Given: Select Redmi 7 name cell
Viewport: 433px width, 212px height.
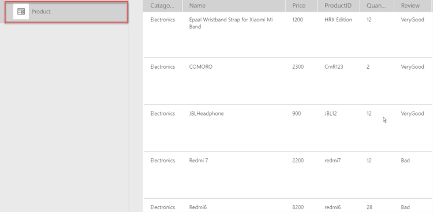Looking at the screenshot, I should (199, 161).
